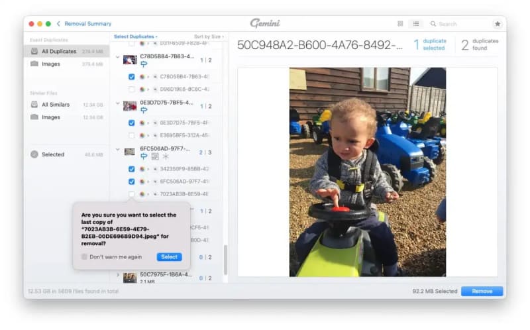This screenshot has height=330, width=530.
Task: Switch to list view icon
Action: coord(416,24)
